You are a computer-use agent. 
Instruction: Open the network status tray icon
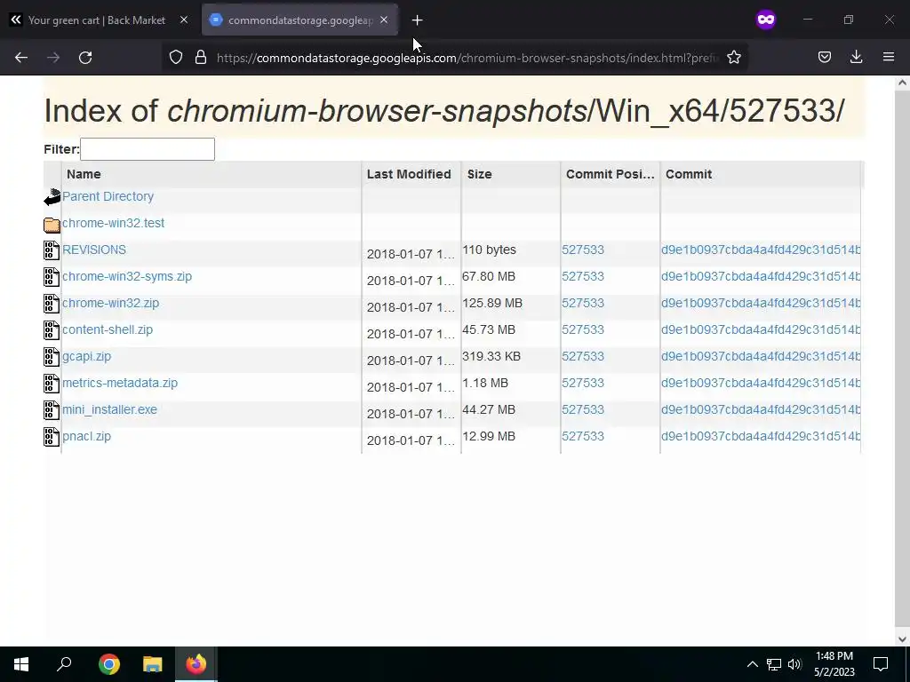[774, 664]
